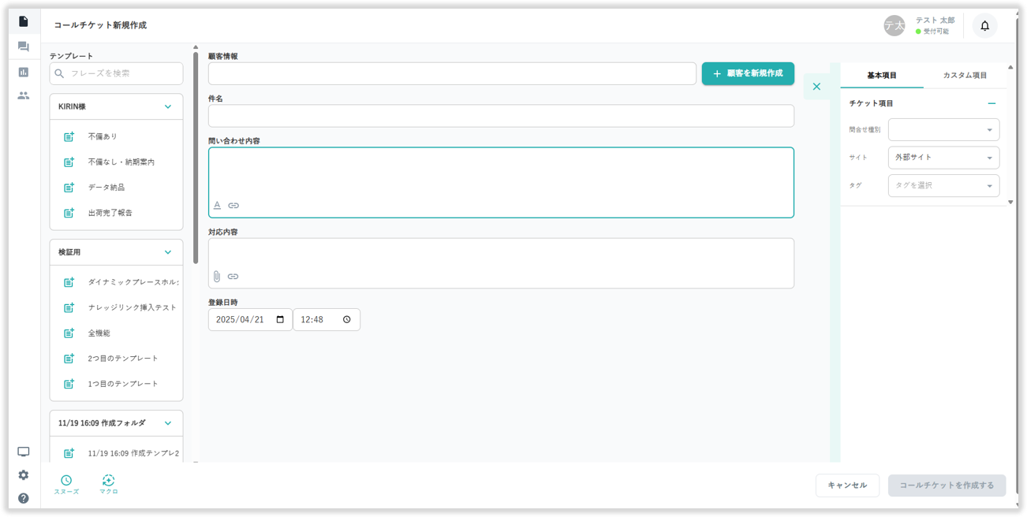Collapse the チケット項目 section
The height and width of the screenshot is (517, 1027).
coord(992,103)
